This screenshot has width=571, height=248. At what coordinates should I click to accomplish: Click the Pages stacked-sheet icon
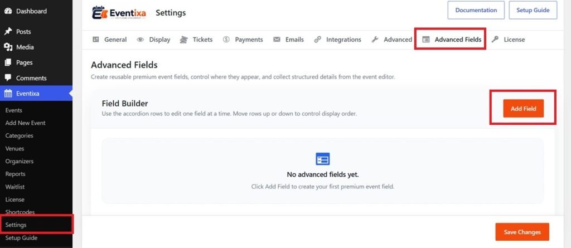tap(8, 62)
